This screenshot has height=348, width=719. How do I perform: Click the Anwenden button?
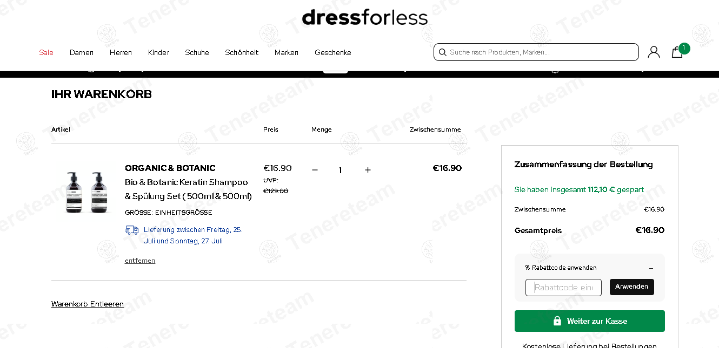tap(632, 287)
